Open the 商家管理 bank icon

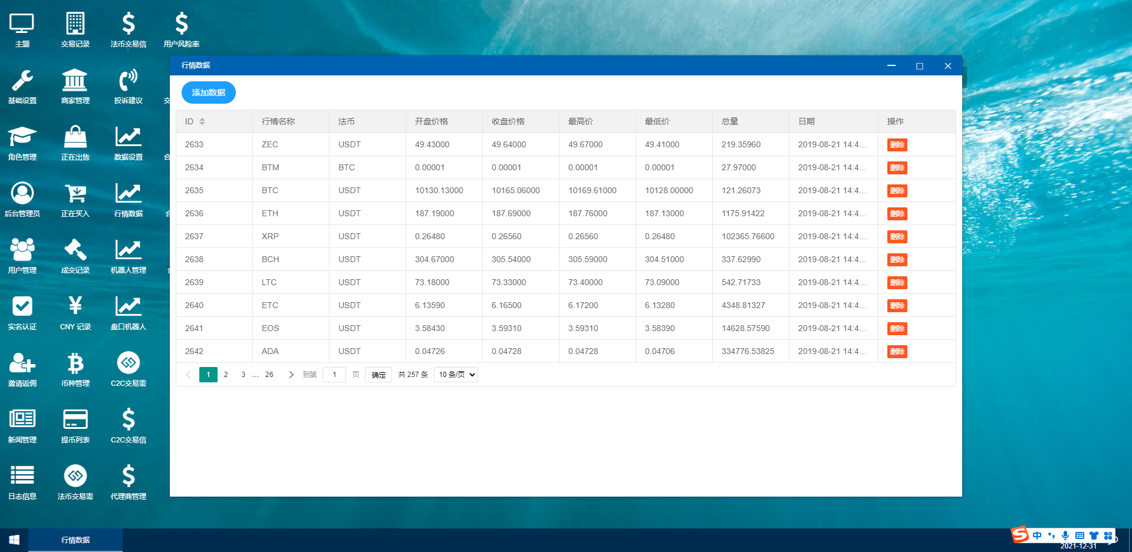(x=75, y=81)
